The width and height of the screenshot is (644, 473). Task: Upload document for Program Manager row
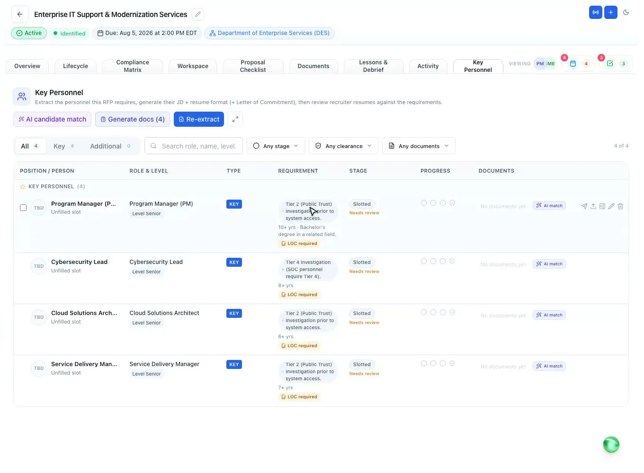593,206
